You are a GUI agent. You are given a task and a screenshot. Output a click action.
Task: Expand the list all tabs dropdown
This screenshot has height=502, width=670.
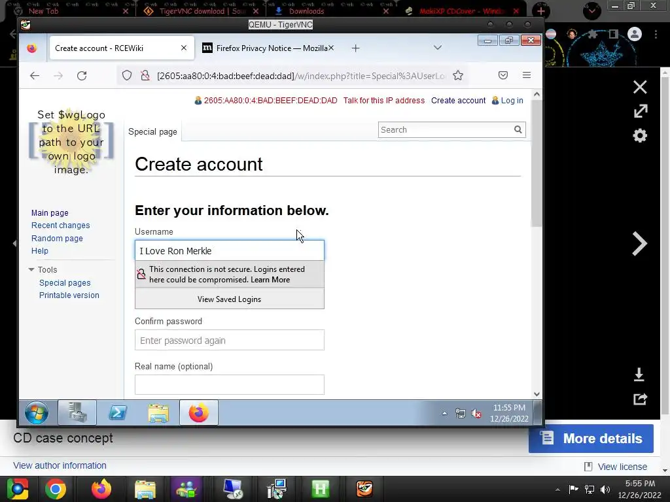point(438,47)
